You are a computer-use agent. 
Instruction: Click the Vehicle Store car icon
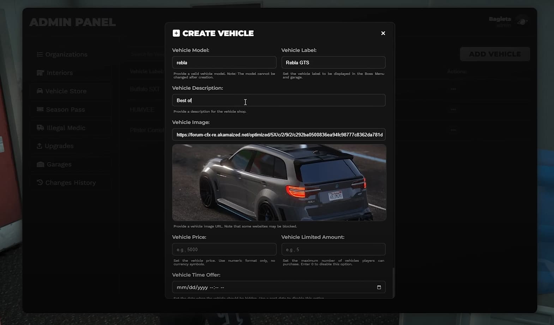(x=40, y=91)
